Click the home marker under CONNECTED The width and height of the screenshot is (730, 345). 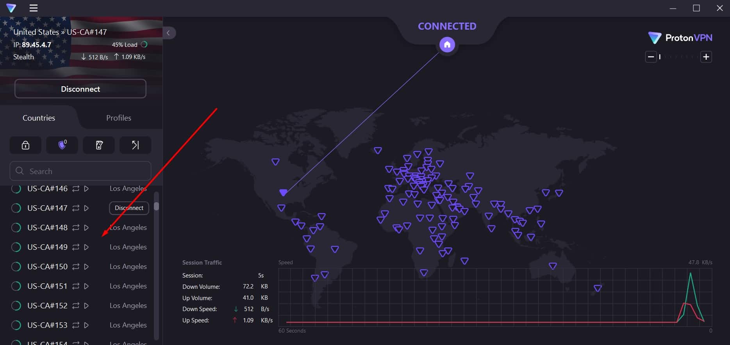(x=447, y=44)
